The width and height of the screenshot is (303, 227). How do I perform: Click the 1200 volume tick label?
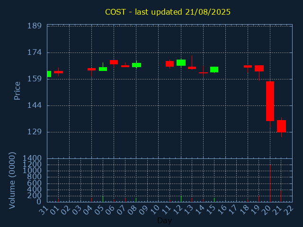point(32,165)
